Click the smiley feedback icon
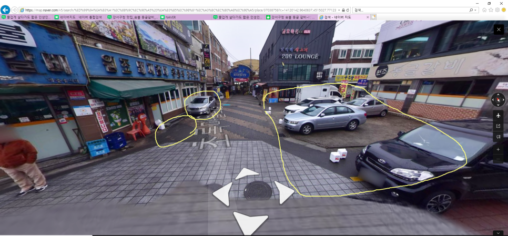Viewport: 508px width, 236px height. (504, 10)
